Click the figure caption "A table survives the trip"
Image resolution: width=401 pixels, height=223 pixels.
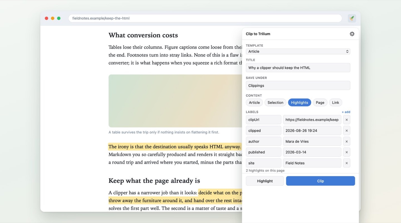tap(164, 132)
